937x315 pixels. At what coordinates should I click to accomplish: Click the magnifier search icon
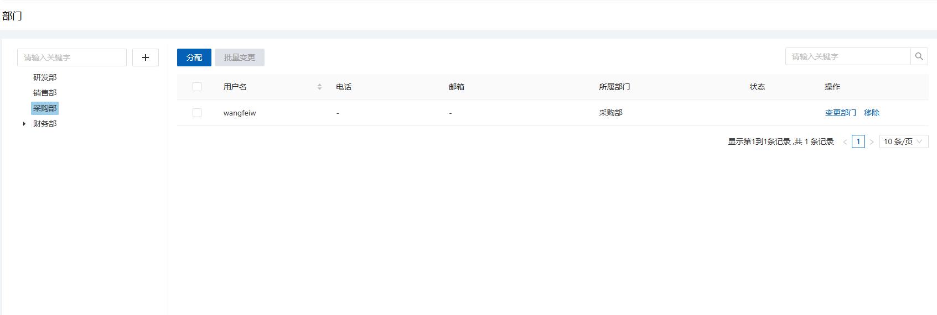tap(919, 56)
